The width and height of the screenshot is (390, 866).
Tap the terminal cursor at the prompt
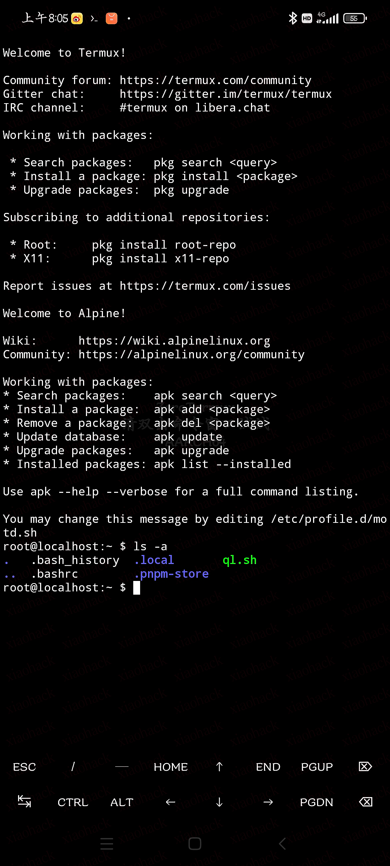click(x=136, y=588)
